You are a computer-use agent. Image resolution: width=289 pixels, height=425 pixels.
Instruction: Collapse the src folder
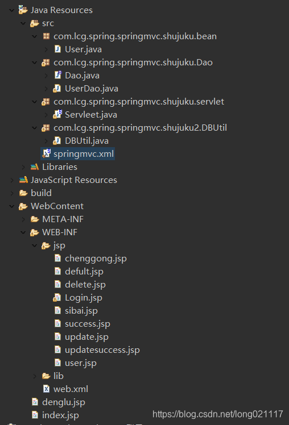23,24
